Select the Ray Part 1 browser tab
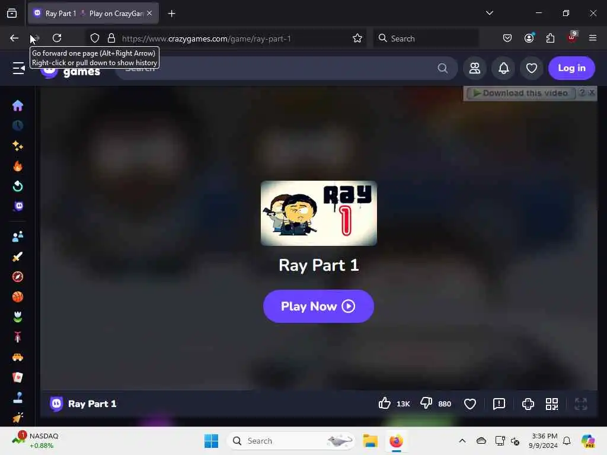 pos(93,14)
